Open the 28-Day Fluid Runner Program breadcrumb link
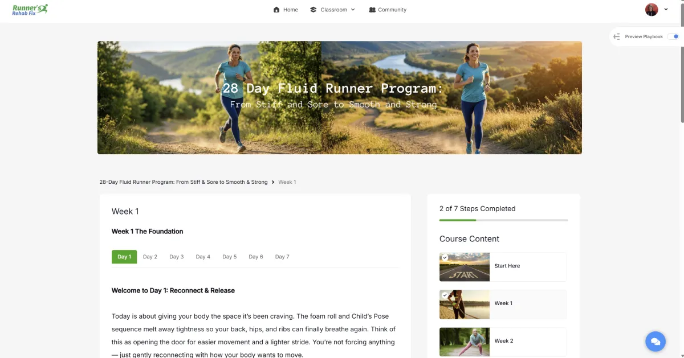Image resolution: width=684 pixels, height=358 pixels. tap(184, 182)
